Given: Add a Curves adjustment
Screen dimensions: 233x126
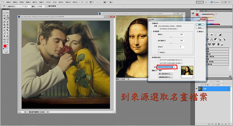Looking at the screenshot, I should click(x=216, y=35).
